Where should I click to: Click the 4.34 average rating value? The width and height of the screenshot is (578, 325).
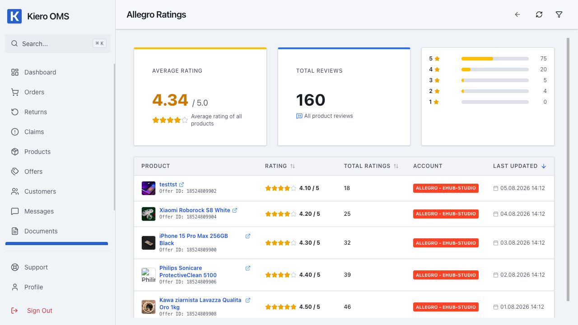170,100
